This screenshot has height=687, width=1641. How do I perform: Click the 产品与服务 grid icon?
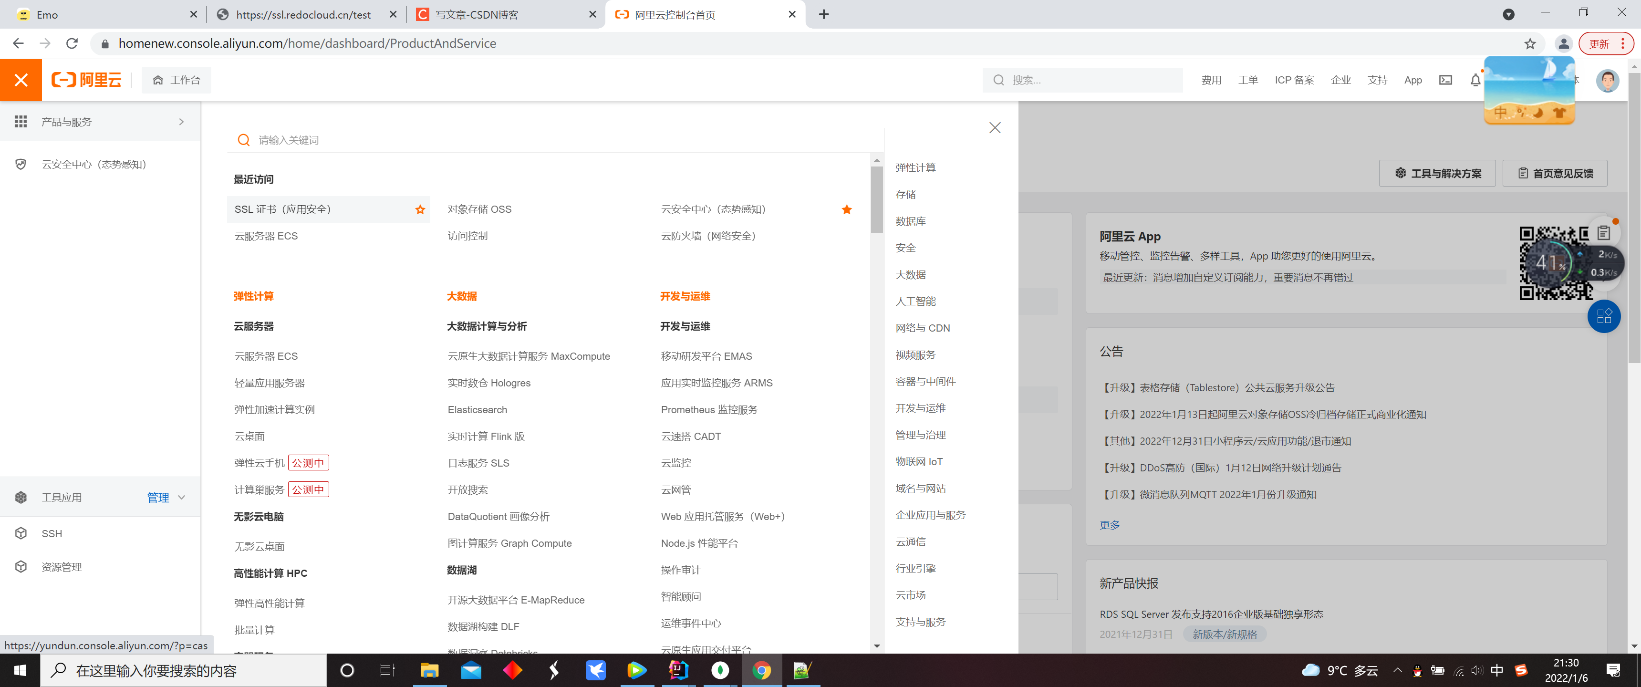point(21,121)
